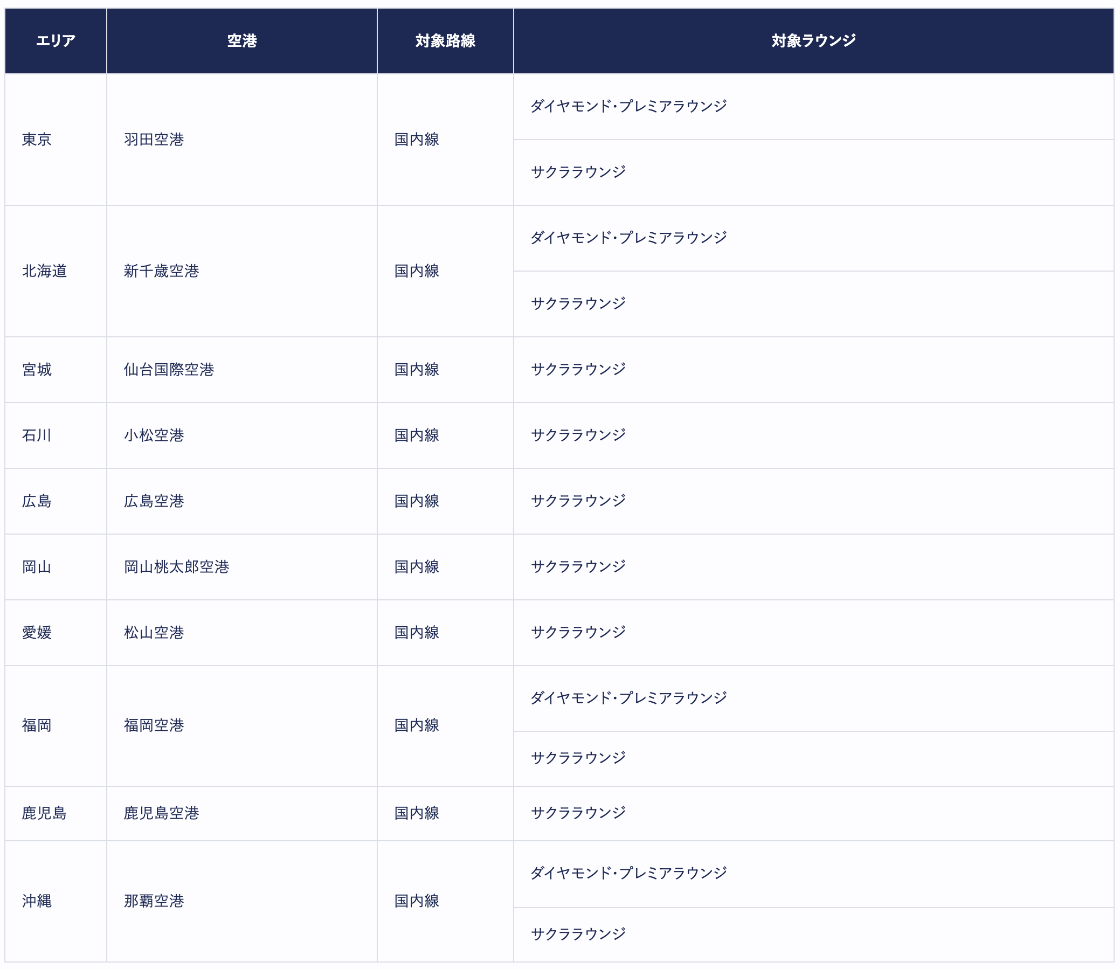Viewport: 1120px width, 969px height.
Task: Select the 新千歳空港 cell
Action: pos(161,271)
